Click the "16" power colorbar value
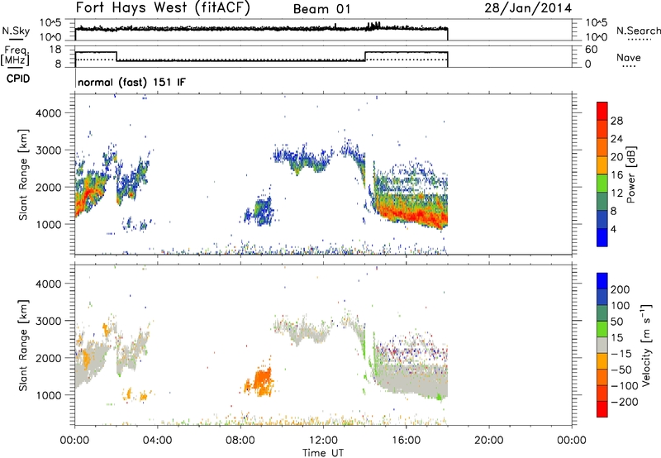This screenshot has width=661, height=458. click(x=616, y=175)
